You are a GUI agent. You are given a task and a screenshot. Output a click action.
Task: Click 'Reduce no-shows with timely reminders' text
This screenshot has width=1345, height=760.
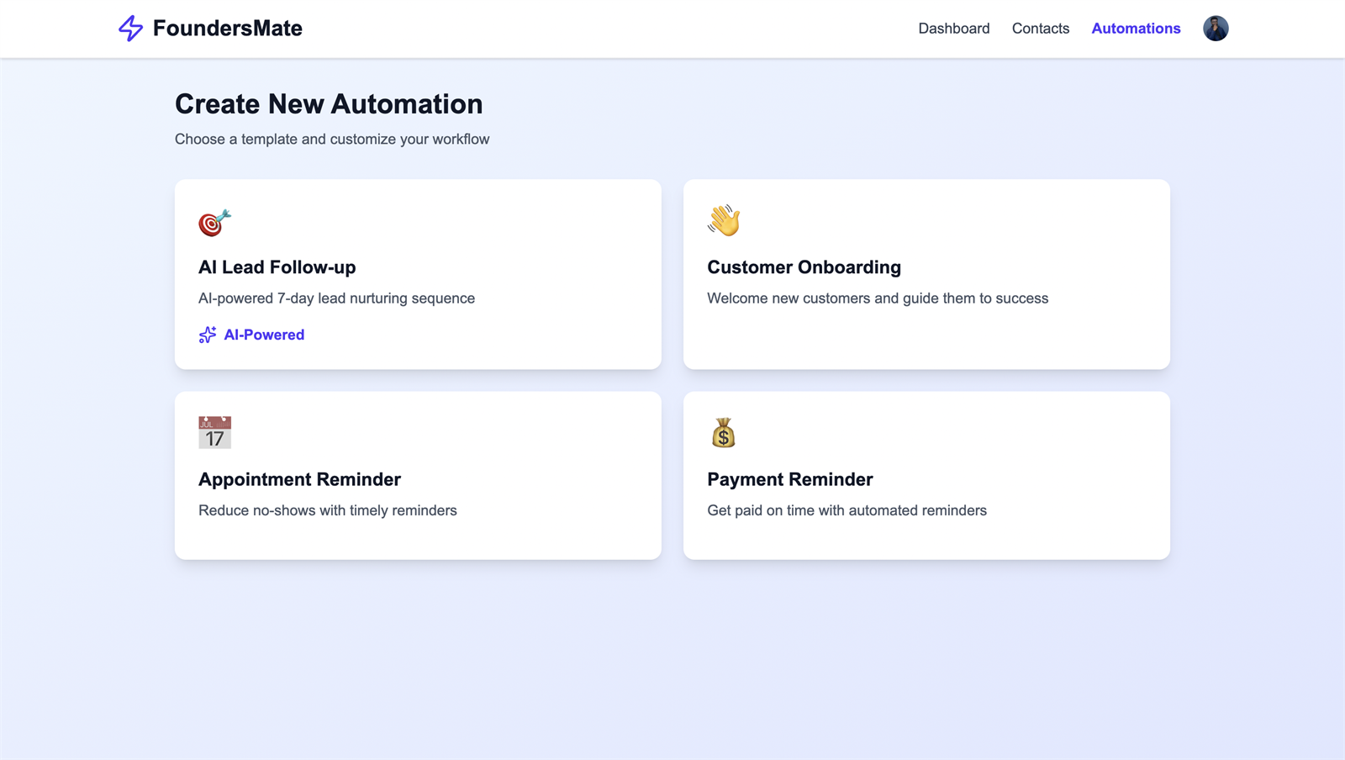click(328, 510)
